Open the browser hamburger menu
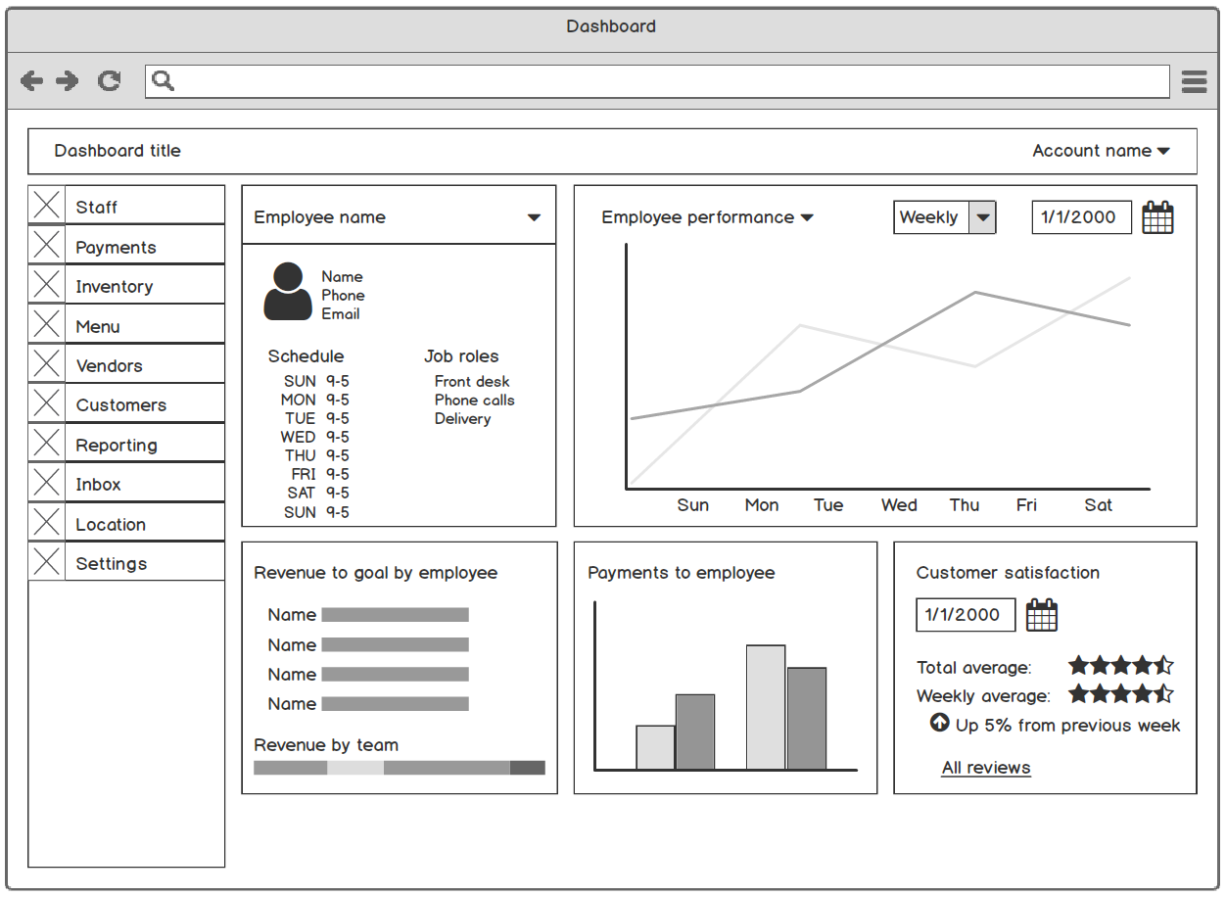Viewport: 1226px width, 897px height. 1194,81
